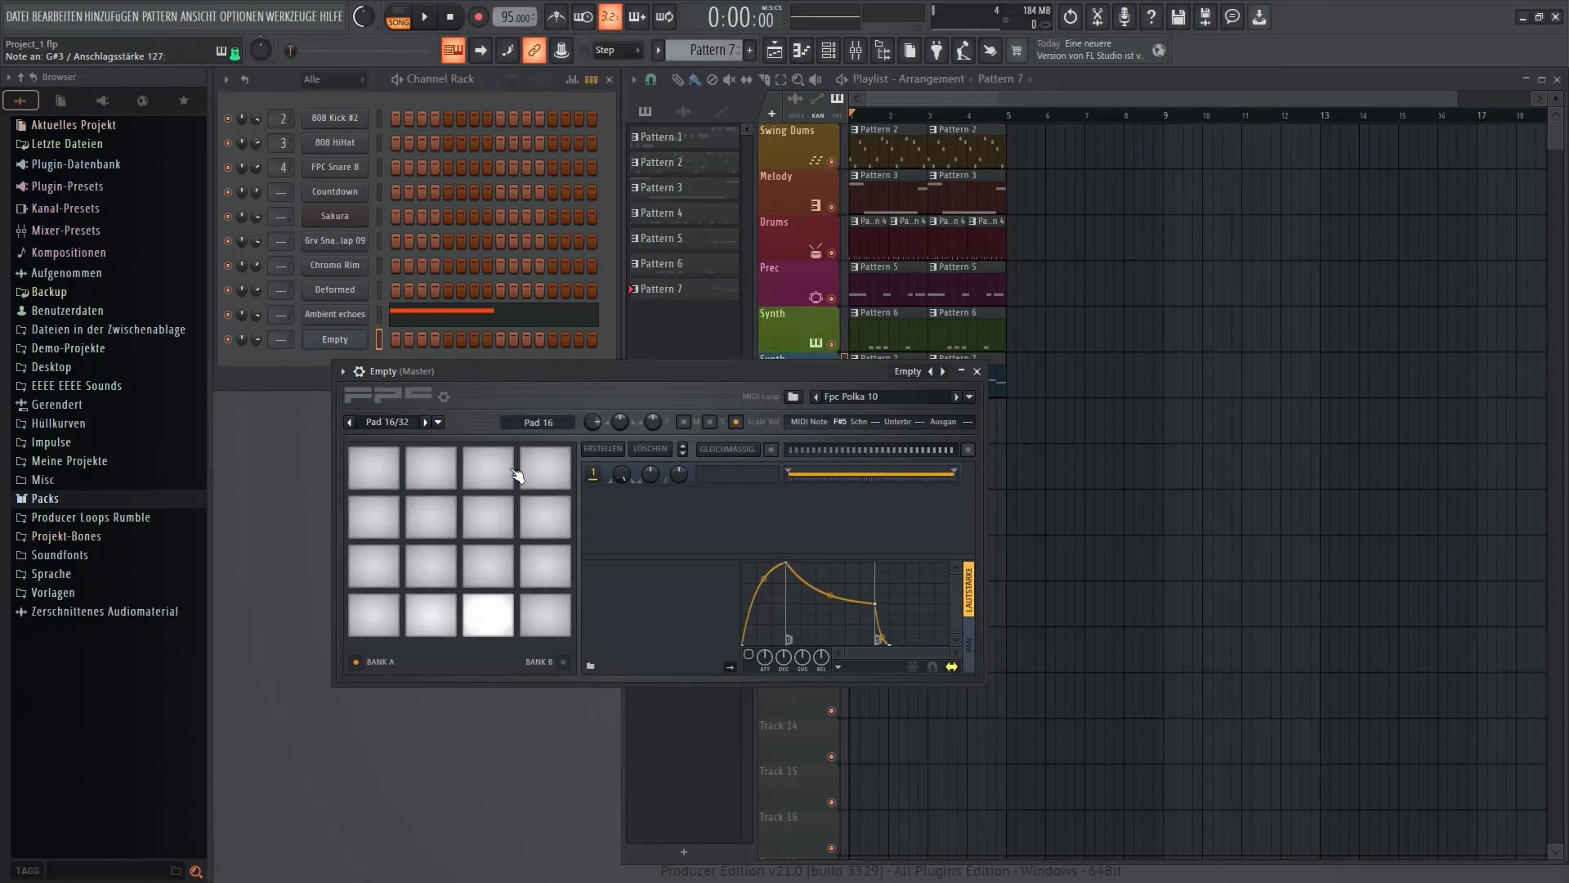1569x883 pixels.
Task: Mute the Sakura channel
Action: click(227, 217)
